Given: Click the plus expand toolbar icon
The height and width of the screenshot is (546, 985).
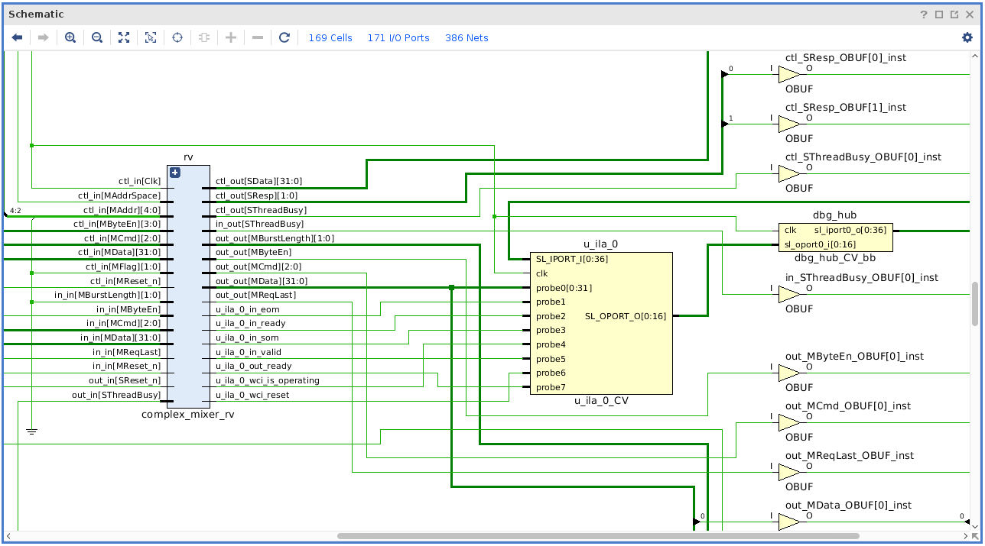Looking at the screenshot, I should (x=231, y=37).
